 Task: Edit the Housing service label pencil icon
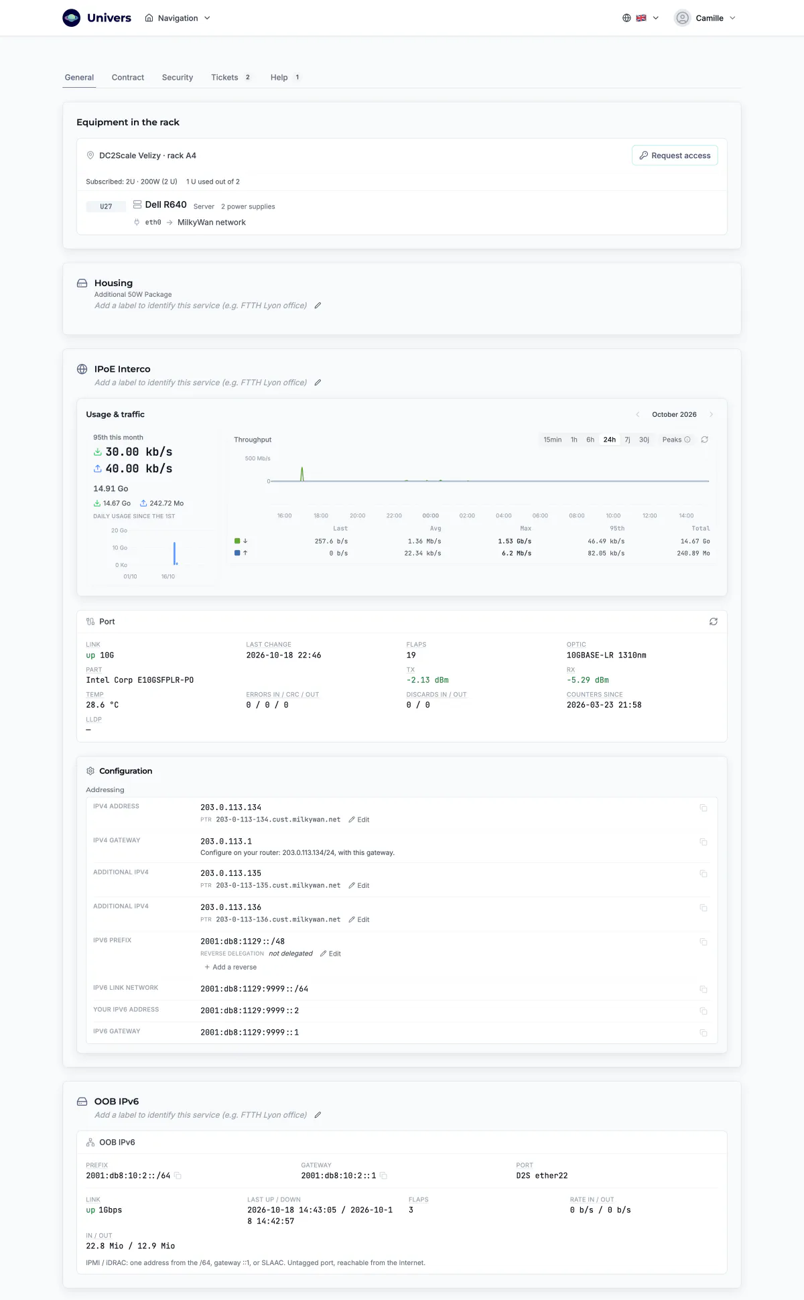tap(318, 306)
